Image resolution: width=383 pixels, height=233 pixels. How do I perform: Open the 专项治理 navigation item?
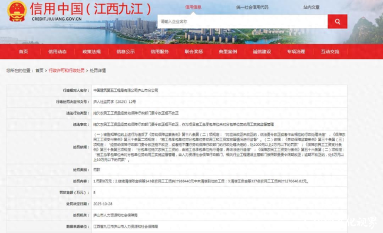(x=296, y=51)
